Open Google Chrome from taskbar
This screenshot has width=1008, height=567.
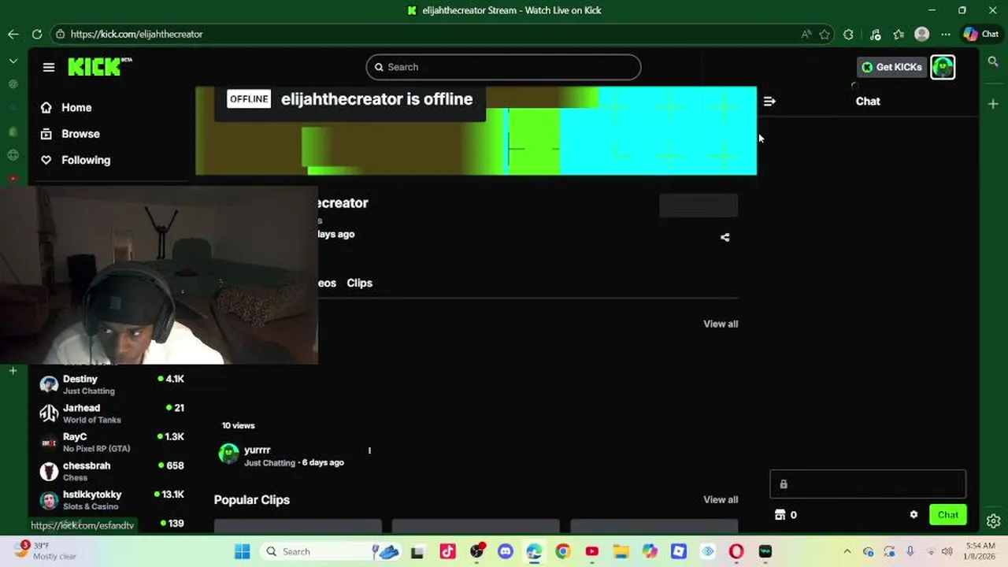[x=562, y=551]
